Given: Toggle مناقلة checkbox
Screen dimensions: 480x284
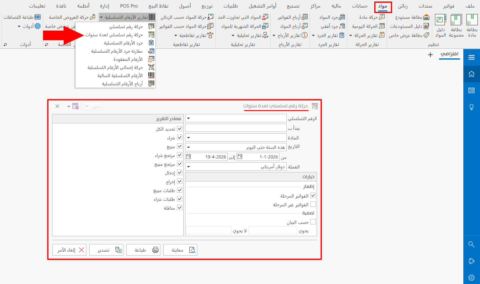Looking at the screenshot, I should (180, 207).
